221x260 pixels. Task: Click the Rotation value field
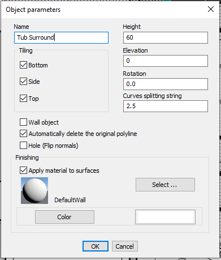(166, 84)
